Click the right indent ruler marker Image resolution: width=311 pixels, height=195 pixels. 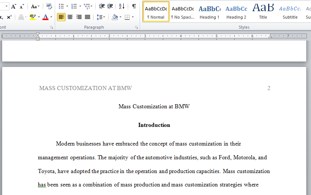pos(270,36)
